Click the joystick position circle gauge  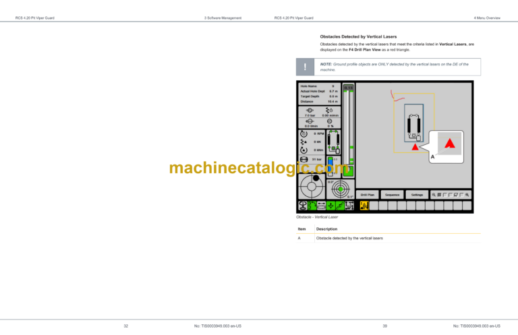pos(312,187)
